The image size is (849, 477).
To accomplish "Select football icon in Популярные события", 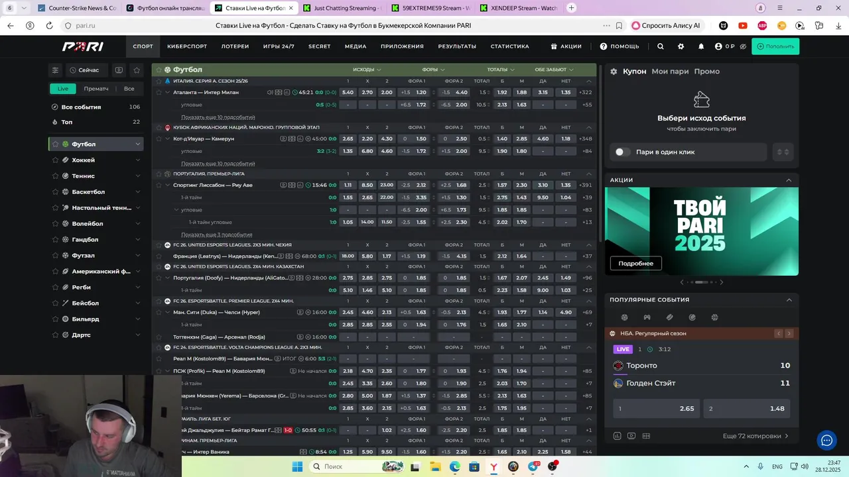I will click(x=624, y=317).
